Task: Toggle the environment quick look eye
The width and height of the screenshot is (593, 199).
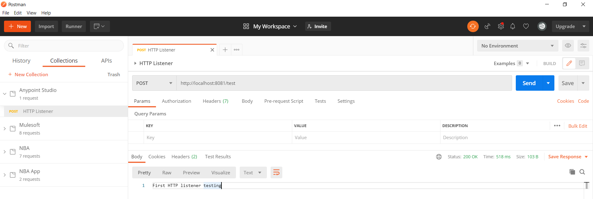Action: point(568,46)
